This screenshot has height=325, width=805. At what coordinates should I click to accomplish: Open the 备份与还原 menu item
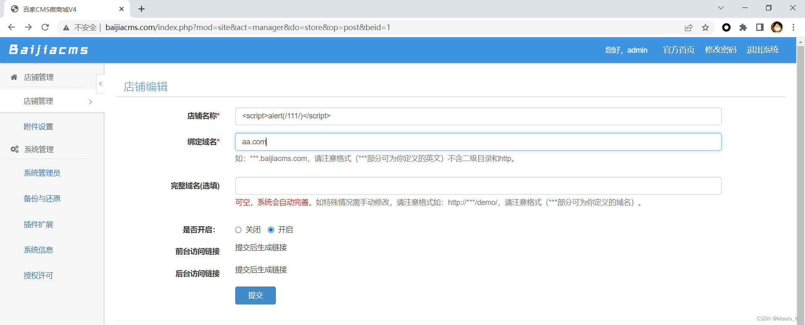(x=42, y=199)
